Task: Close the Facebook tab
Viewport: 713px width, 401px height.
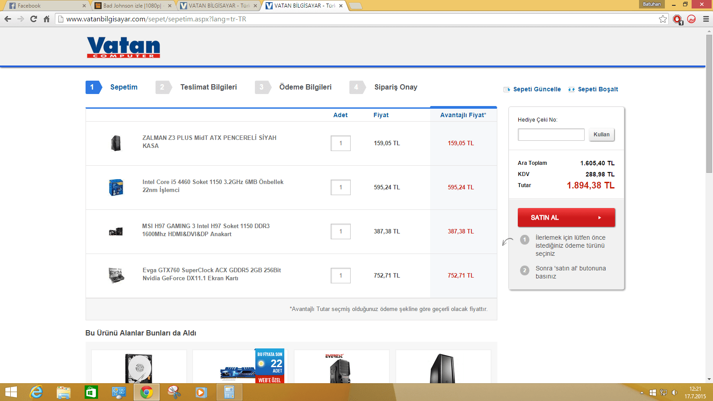Action: click(84, 6)
